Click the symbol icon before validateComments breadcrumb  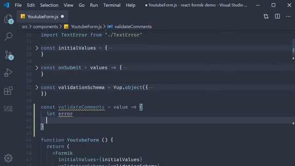(110, 27)
